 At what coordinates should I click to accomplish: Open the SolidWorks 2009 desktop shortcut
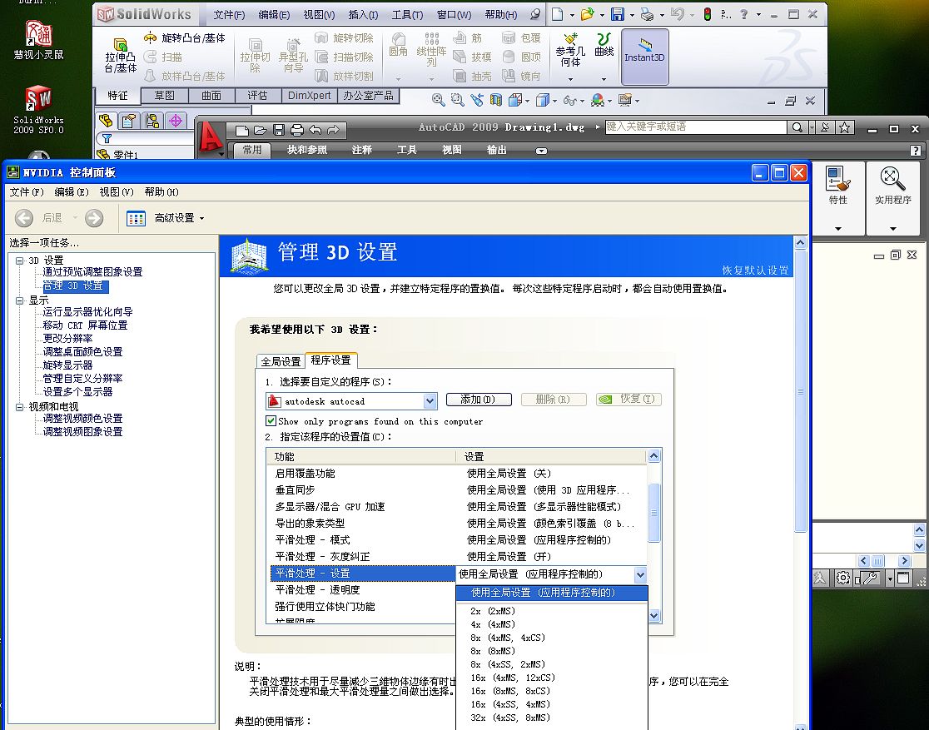(x=38, y=110)
